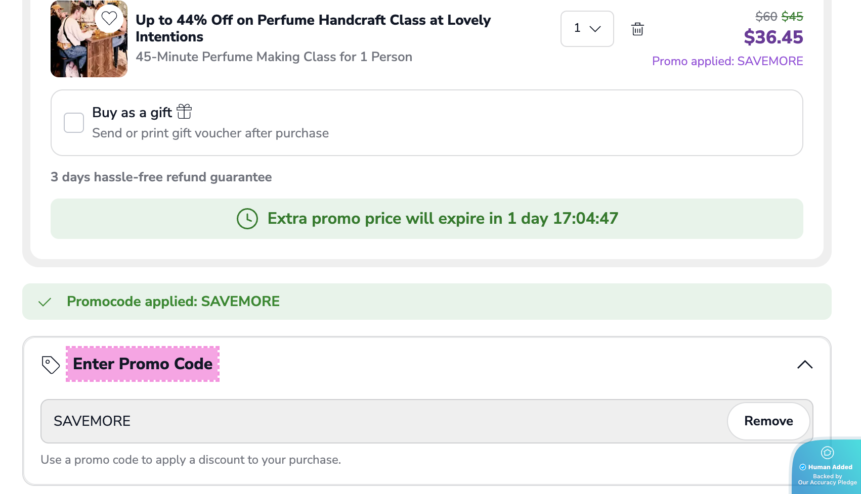The image size is (861, 494).
Task: Click the green checkmark beside Promocode applied
Action: coord(45,302)
